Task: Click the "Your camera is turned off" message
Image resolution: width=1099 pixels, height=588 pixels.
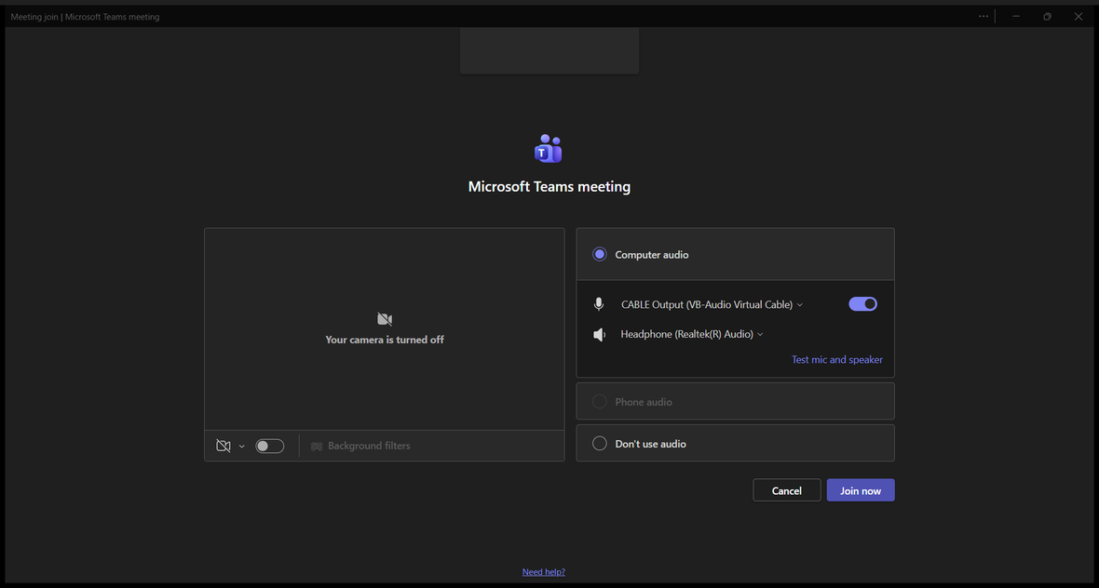Action: tap(385, 340)
